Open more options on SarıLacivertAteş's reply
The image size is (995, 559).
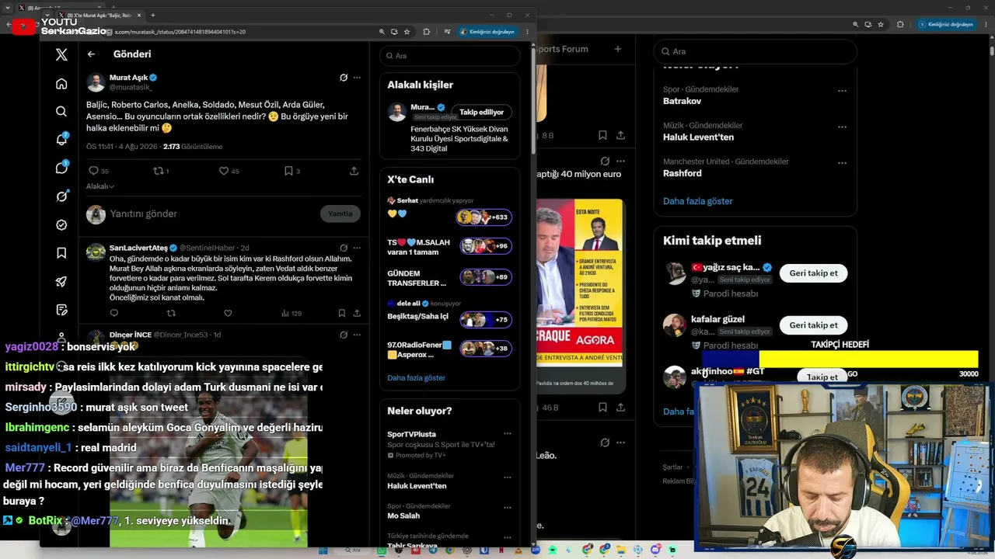[357, 248]
